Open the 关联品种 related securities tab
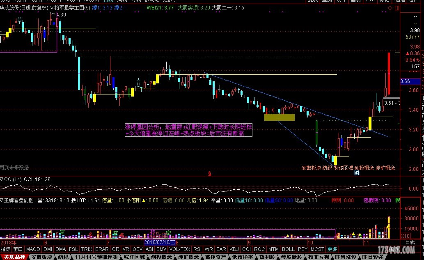The width and height of the screenshot is (424, 260). [14, 257]
